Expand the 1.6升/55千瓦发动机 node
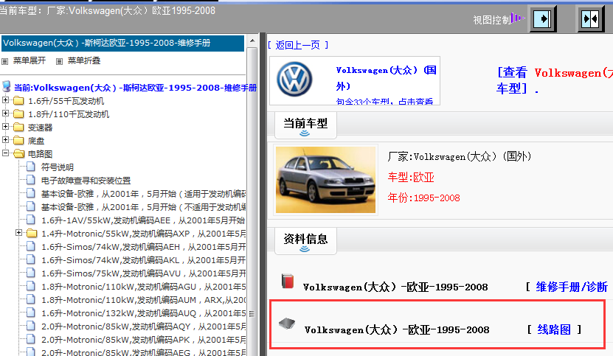 point(5,100)
